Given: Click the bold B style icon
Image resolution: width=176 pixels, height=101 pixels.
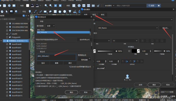Looking at the screenshot, I should pyautogui.click(x=143, y=41).
